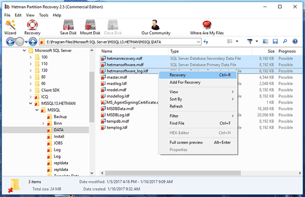305x197 pixels.
Task: Sort by the Name column header
Action: 134,51
